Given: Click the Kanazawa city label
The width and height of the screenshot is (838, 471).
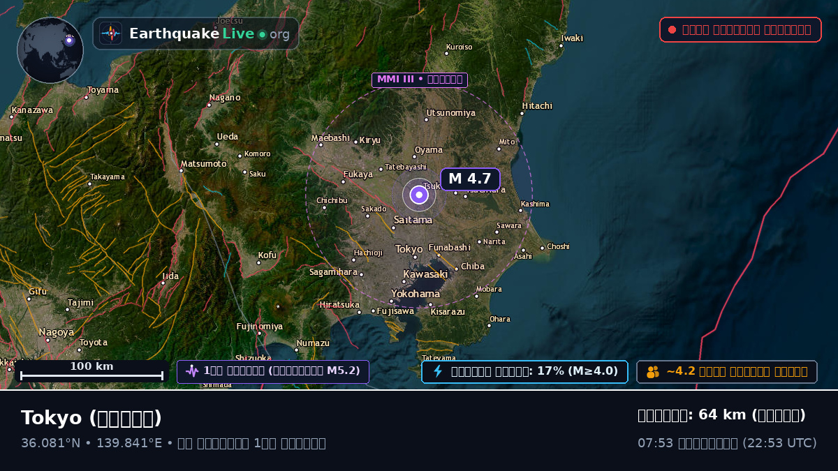Looking at the screenshot, I should click(x=32, y=110).
